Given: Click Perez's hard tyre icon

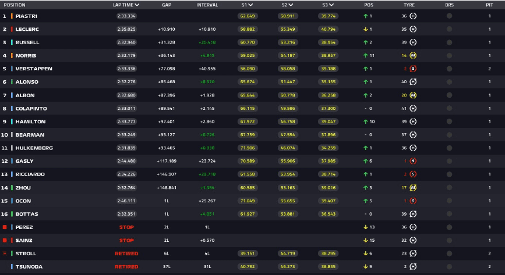Looking at the screenshot, I should tap(413, 227).
